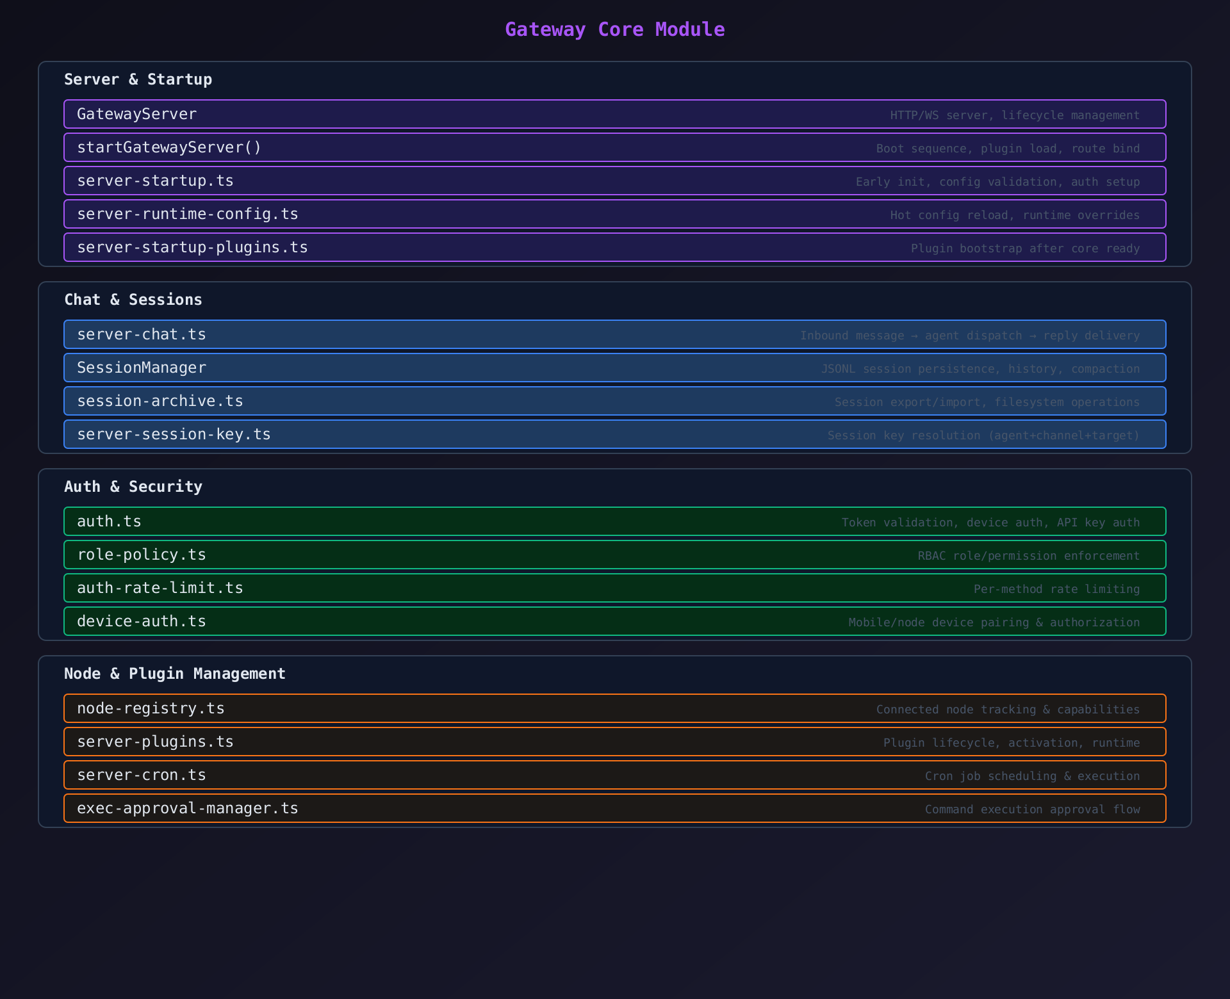Open the server-startup.ts item
1230x999 pixels.
point(614,181)
